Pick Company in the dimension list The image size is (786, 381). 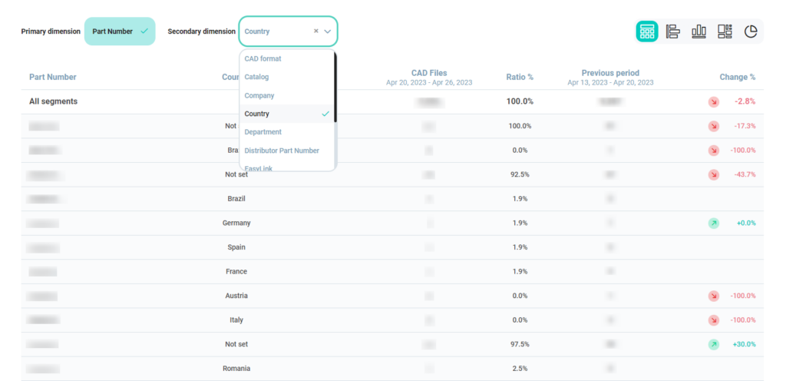click(x=259, y=95)
